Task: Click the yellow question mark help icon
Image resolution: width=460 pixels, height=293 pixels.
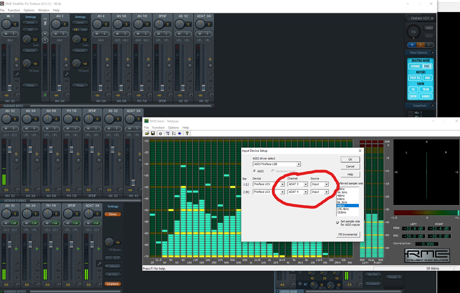Action: (x=187, y=133)
